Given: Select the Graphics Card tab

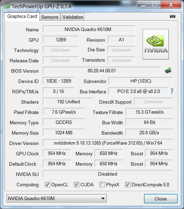Looking at the screenshot, I should (22, 17).
